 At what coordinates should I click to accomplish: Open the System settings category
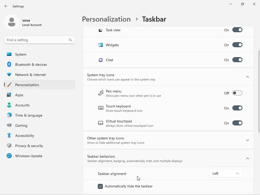click(x=21, y=54)
